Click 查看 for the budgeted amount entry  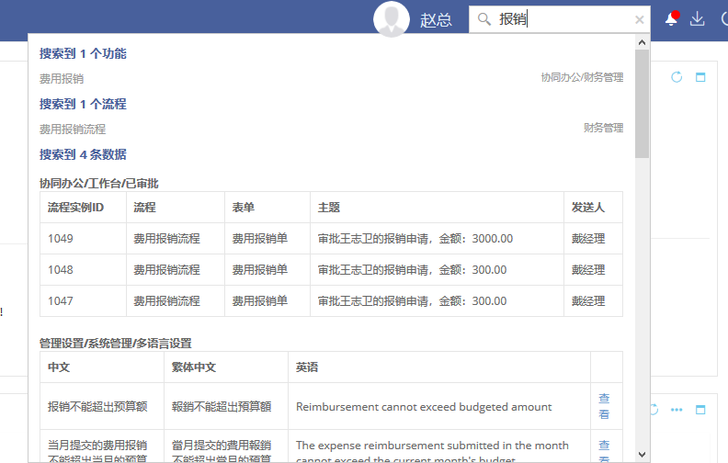coord(604,406)
